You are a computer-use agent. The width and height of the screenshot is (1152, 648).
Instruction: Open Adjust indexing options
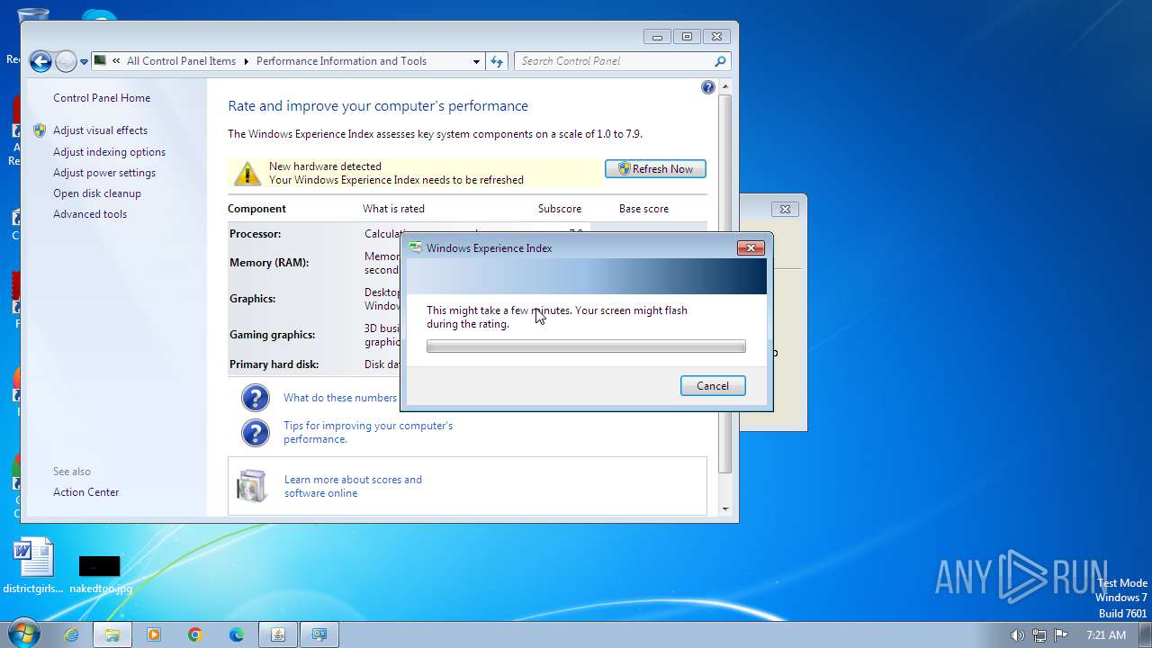pos(109,152)
